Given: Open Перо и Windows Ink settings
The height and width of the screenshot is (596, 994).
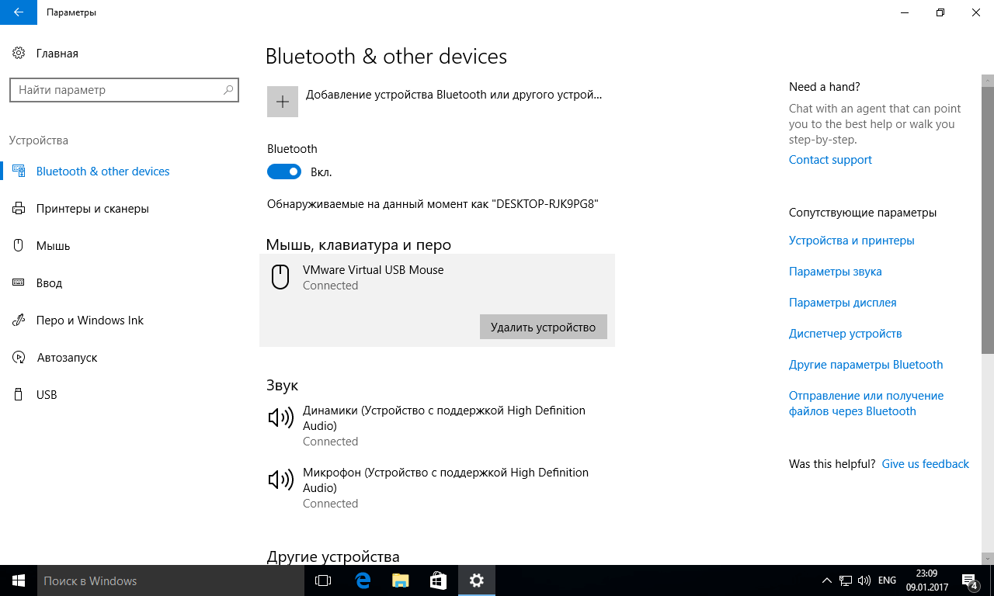Looking at the screenshot, I should pos(89,320).
